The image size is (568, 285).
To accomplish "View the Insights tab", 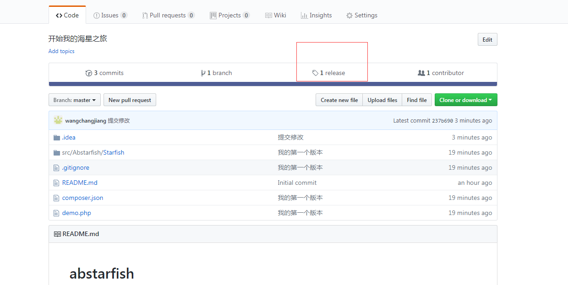I will pyautogui.click(x=316, y=15).
